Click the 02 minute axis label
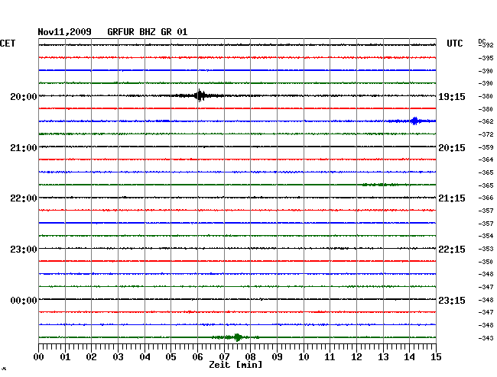The width and height of the screenshot is (497, 377). [x=91, y=357]
